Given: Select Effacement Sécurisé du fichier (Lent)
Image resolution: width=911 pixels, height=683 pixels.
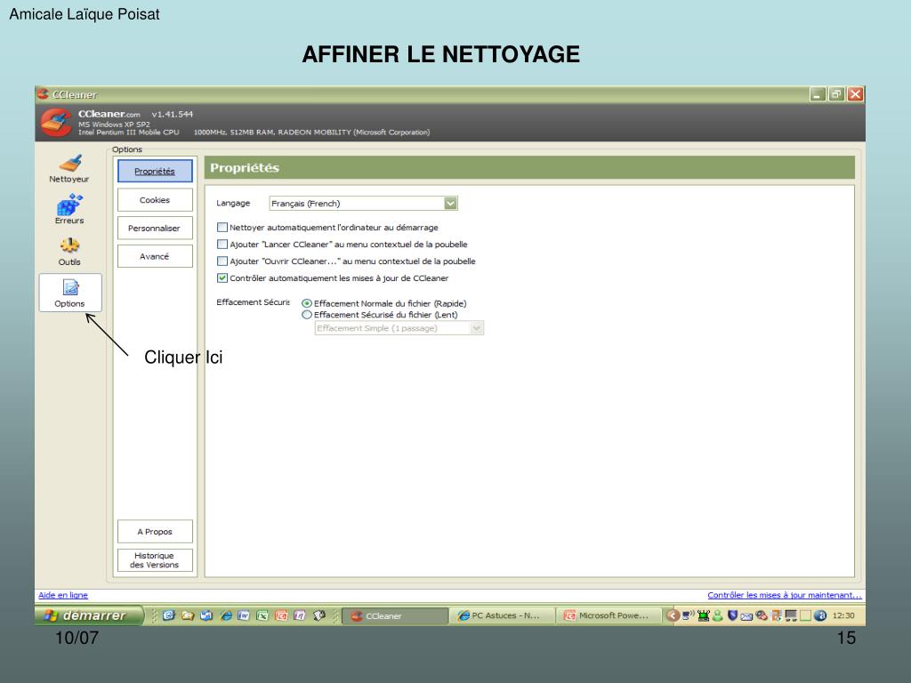Looking at the screenshot, I should click(x=307, y=314).
